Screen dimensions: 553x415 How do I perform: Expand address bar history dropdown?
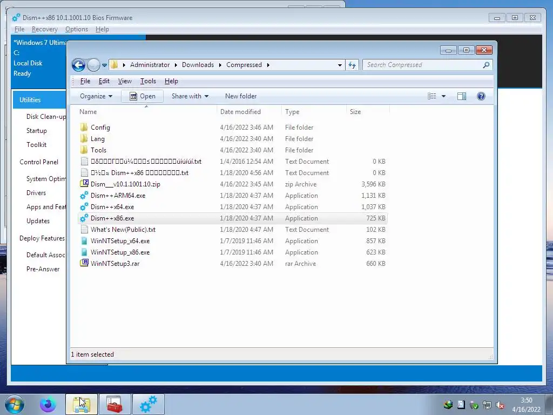coord(340,65)
